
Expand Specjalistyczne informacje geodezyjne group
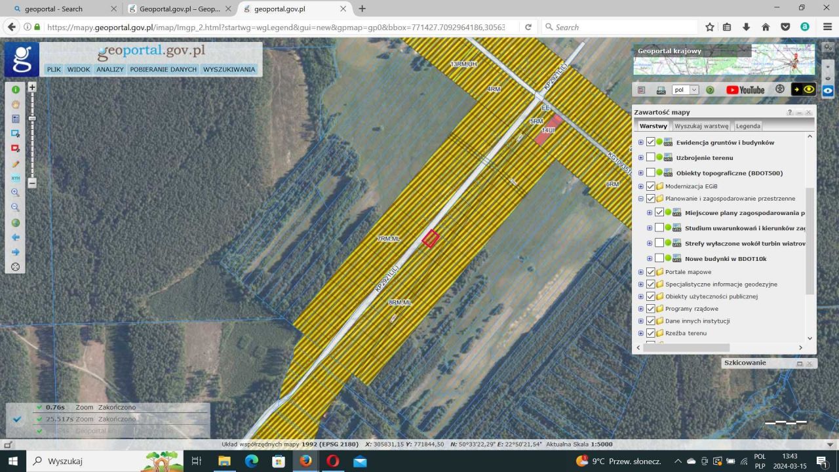click(641, 285)
